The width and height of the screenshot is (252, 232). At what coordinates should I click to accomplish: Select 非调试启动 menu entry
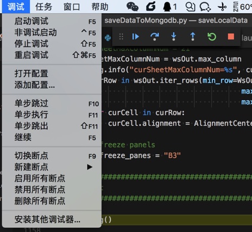pos(52,32)
